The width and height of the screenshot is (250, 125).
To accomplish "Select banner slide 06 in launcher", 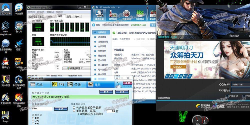I will [190, 76].
